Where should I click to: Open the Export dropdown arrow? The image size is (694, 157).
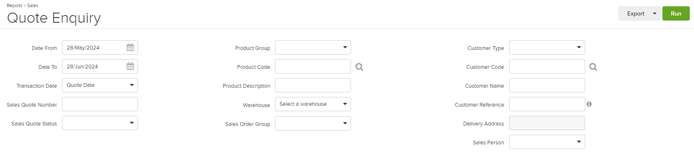click(655, 13)
